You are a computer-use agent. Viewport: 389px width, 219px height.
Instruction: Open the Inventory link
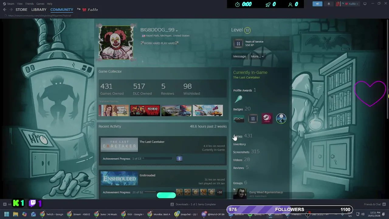pyautogui.click(x=239, y=144)
